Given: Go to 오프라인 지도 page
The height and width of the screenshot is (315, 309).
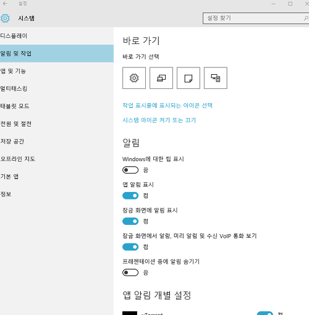Looking at the screenshot, I should pyautogui.click(x=57, y=159).
